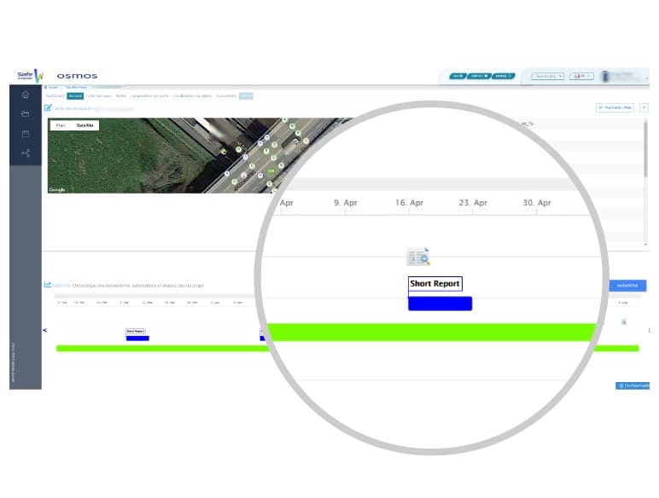
Task: Open the Documents tab
Action: [x=226, y=96]
